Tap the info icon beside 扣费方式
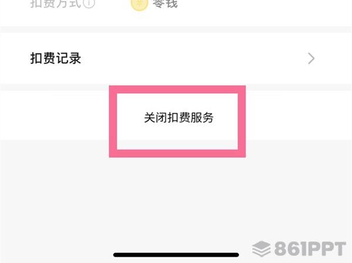This screenshot has height=263, width=352. 89,3
